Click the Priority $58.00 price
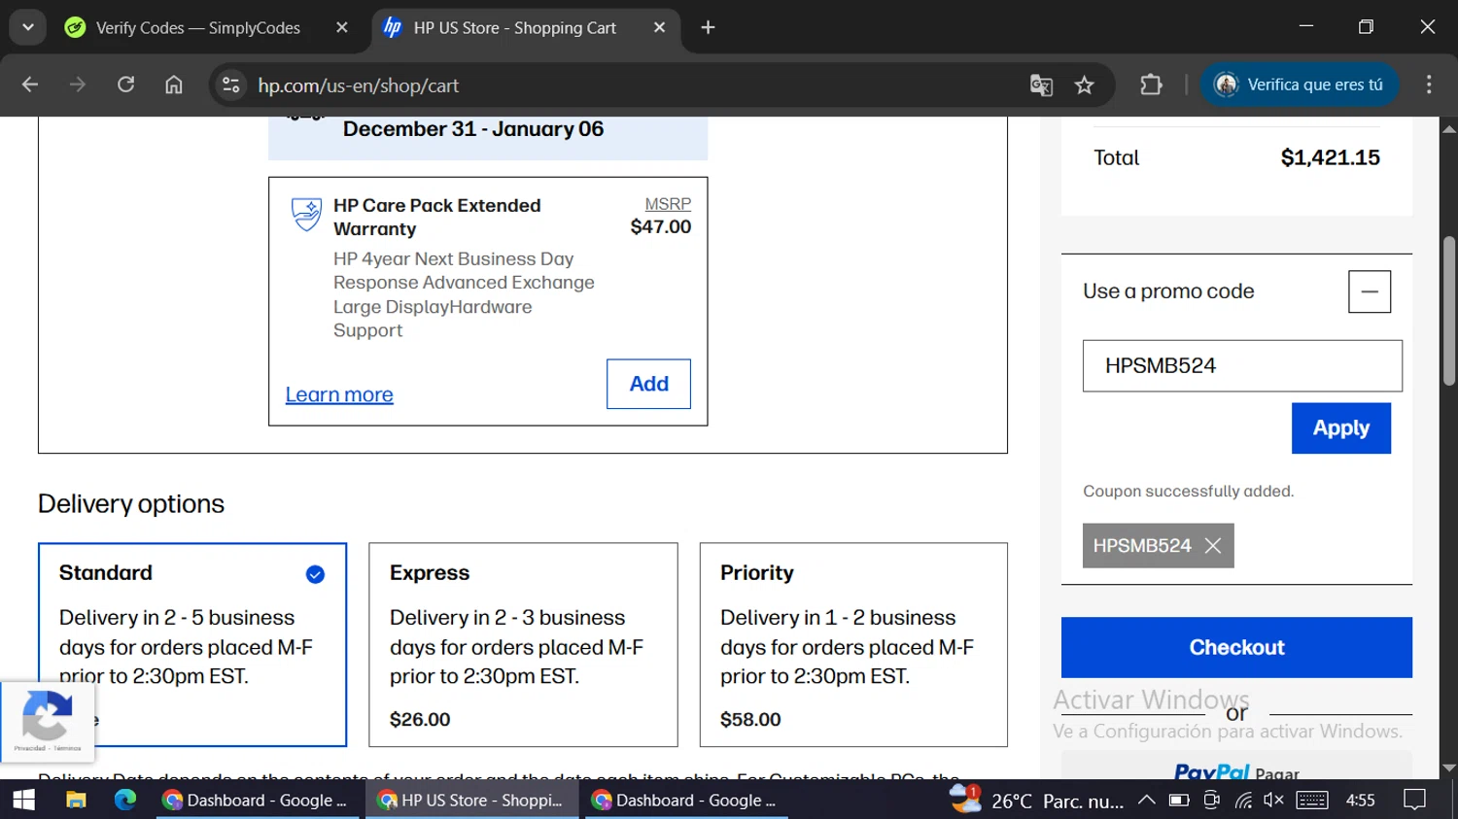The width and height of the screenshot is (1458, 819). [750, 720]
